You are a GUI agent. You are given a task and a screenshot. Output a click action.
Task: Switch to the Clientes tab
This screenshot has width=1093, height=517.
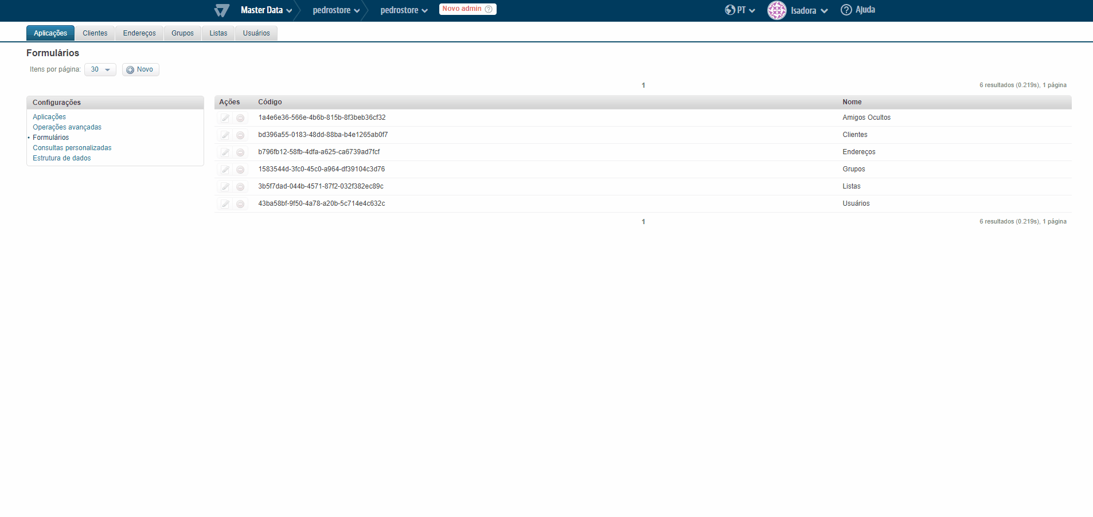pyautogui.click(x=95, y=33)
